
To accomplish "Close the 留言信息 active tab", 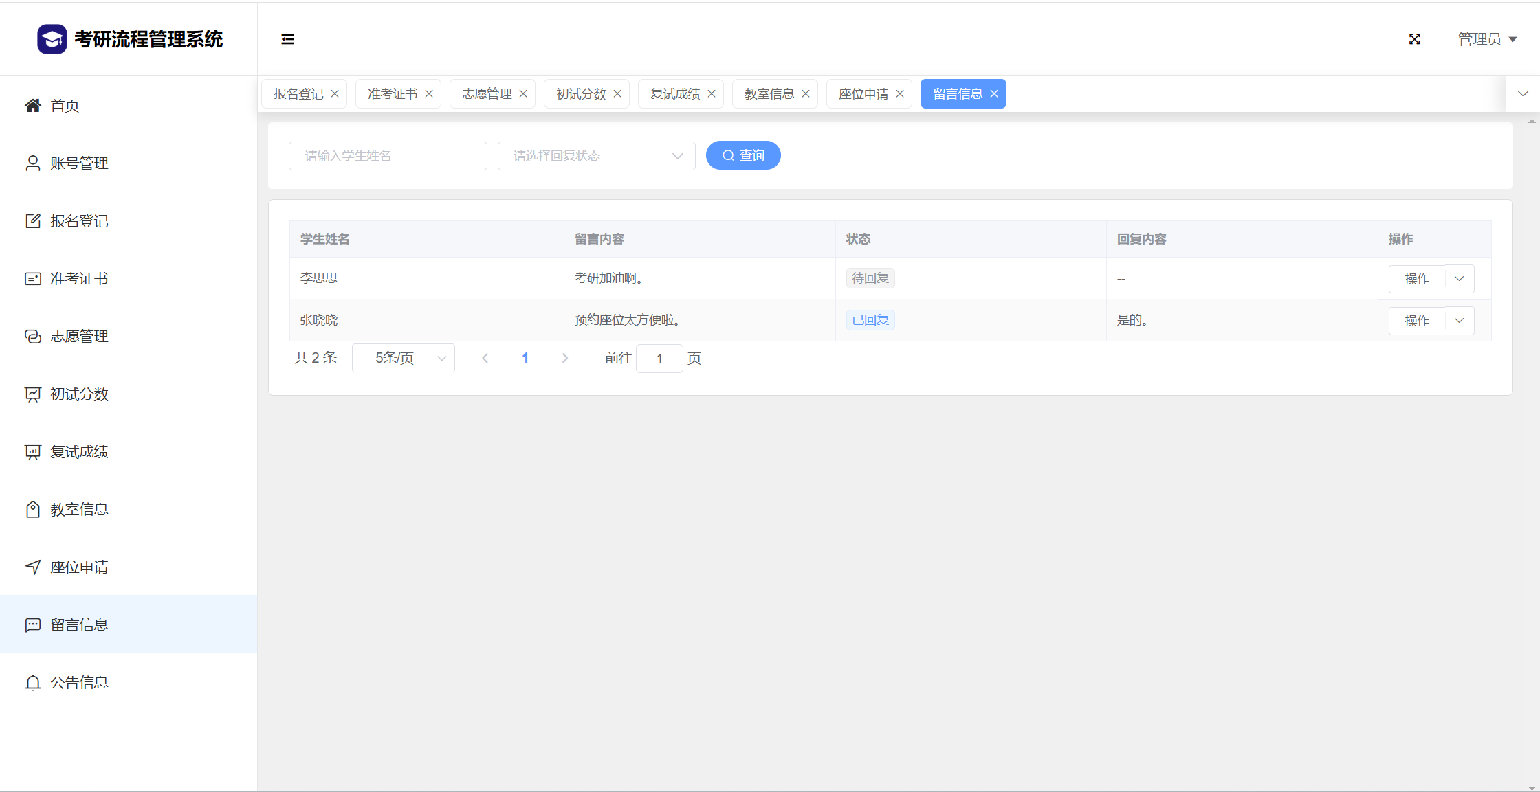I will tap(994, 93).
